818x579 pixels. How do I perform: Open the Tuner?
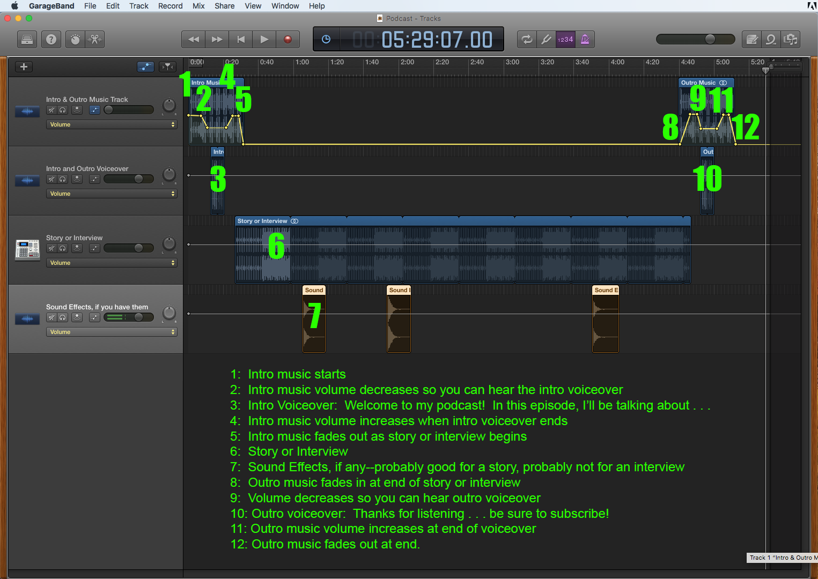click(x=546, y=39)
